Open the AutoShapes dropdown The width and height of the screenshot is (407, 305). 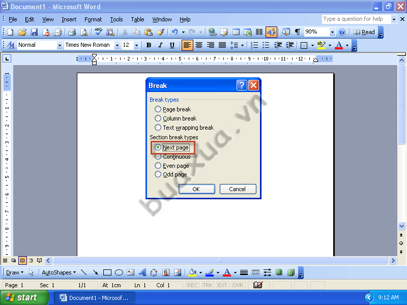(x=59, y=272)
